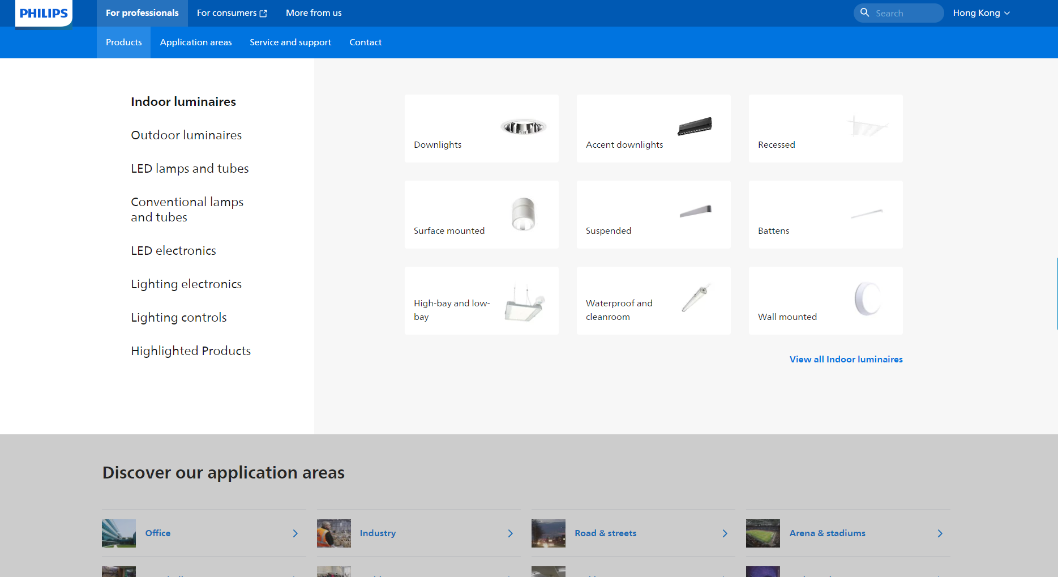This screenshot has width=1058, height=577.
Task: Click View all Indoor luminaires link
Action: (x=846, y=360)
